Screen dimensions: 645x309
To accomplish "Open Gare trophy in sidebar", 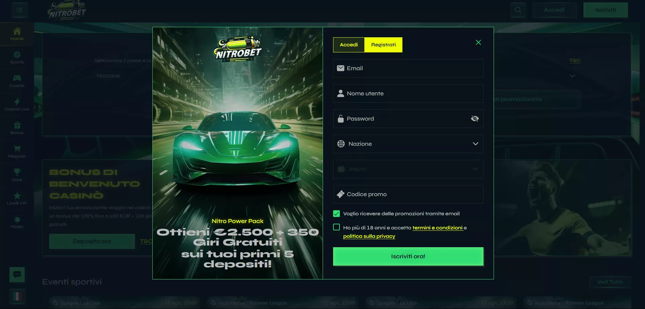I will pyautogui.click(x=17, y=175).
